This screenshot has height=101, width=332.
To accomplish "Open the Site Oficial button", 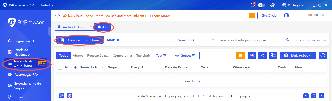I will coord(269,16).
